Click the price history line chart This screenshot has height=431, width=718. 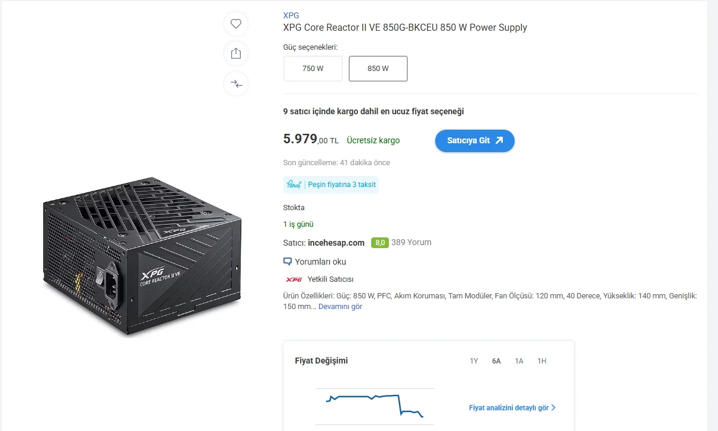click(375, 406)
